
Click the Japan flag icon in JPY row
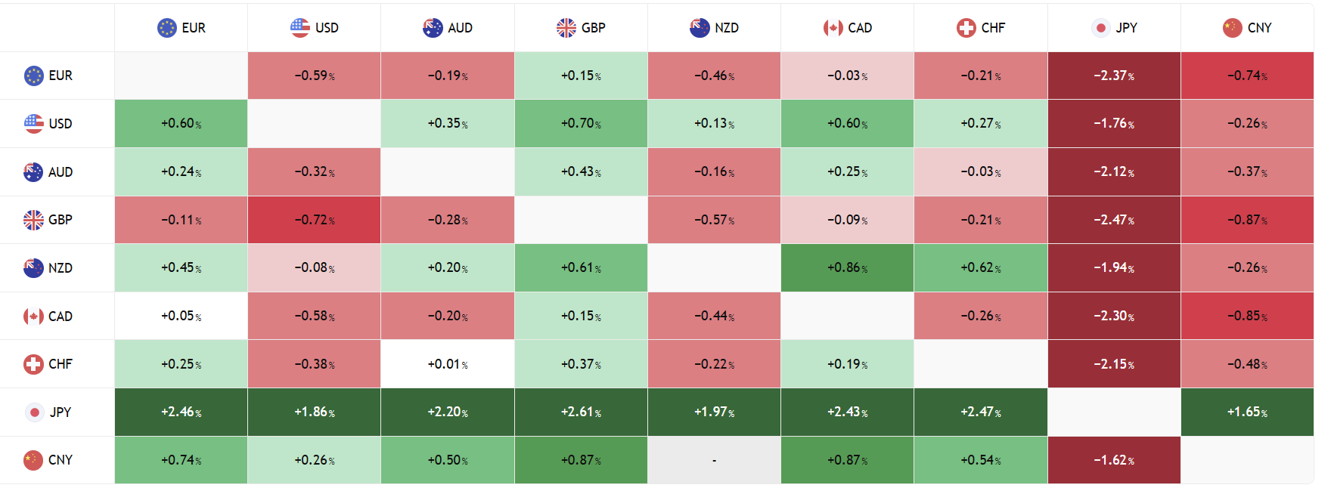[33, 412]
